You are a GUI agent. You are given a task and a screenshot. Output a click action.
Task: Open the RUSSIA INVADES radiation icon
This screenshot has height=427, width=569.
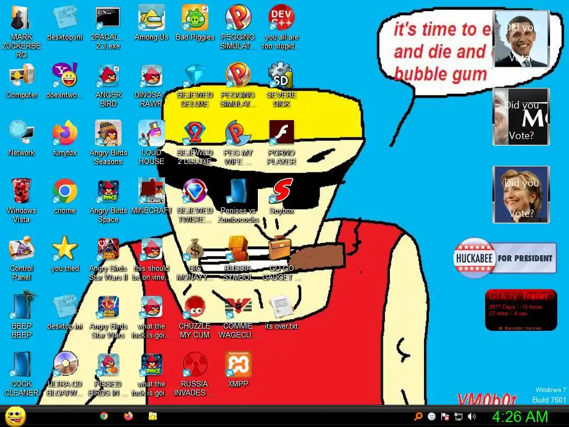pyautogui.click(x=195, y=365)
